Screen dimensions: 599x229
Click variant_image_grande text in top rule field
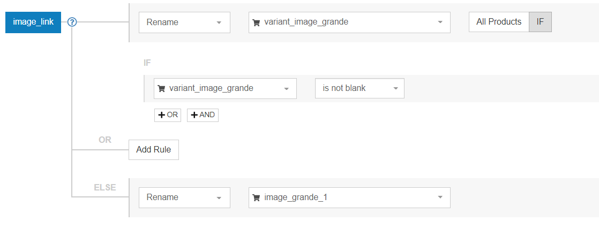pyautogui.click(x=306, y=22)
